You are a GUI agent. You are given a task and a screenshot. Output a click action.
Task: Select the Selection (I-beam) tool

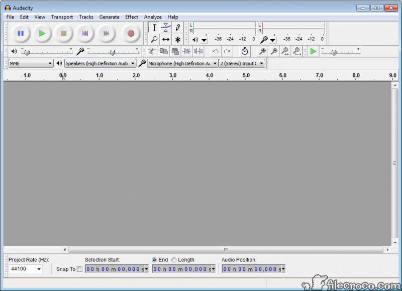[x=154, y=28]
